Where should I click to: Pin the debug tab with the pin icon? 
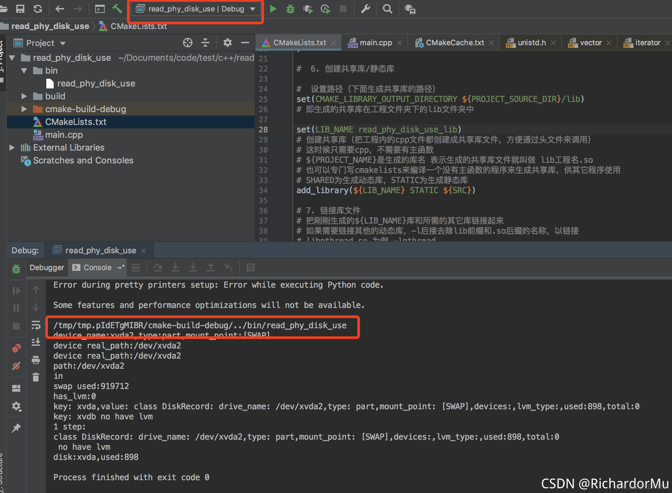(x=16, y=428)
